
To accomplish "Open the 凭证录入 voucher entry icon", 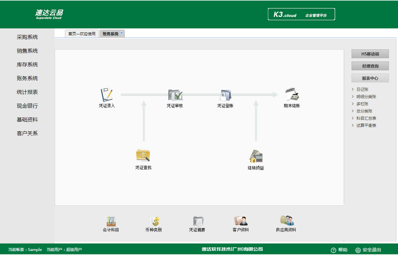I will [106, 94].
